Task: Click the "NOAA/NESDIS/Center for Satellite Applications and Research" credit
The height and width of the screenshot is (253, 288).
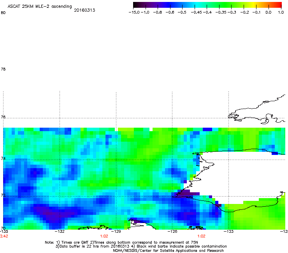Action: (x=168, y=251)
